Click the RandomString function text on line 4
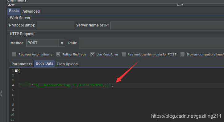Viewport: 224px width, 122px height. click(72, 85)
